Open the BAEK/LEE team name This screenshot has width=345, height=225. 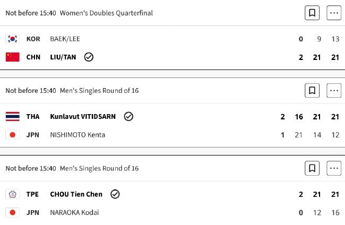pyautogui.click(x=65, y=39)
